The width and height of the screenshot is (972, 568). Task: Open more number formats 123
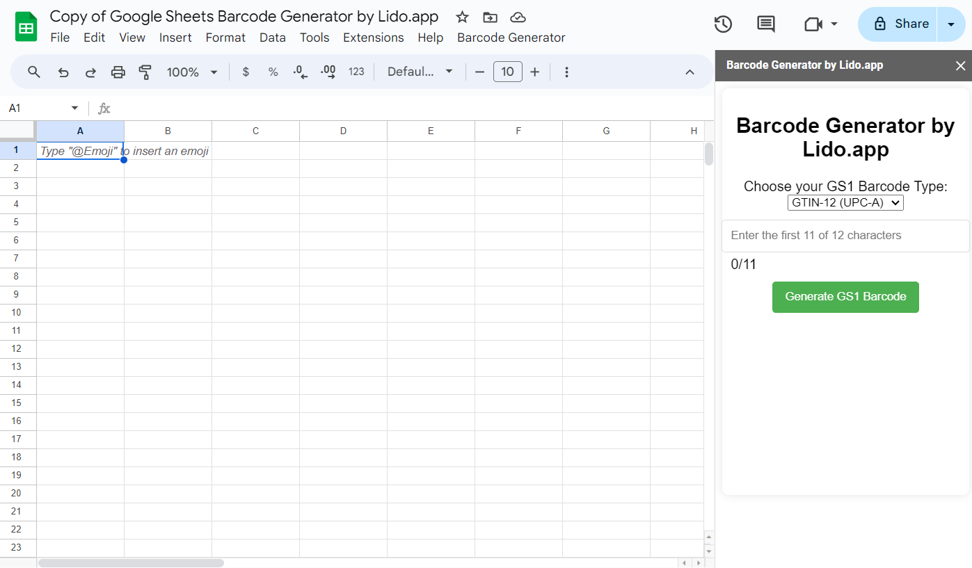tap(356, 72)
